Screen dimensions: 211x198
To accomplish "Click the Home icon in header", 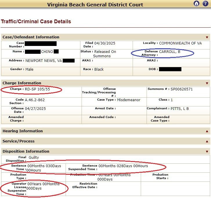I will [x=196, y=3].
